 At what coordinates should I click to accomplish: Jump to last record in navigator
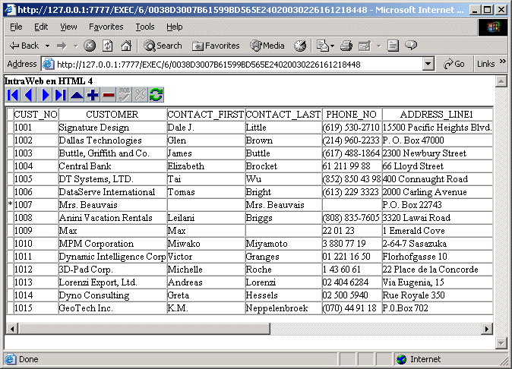(x=61, y=95)
